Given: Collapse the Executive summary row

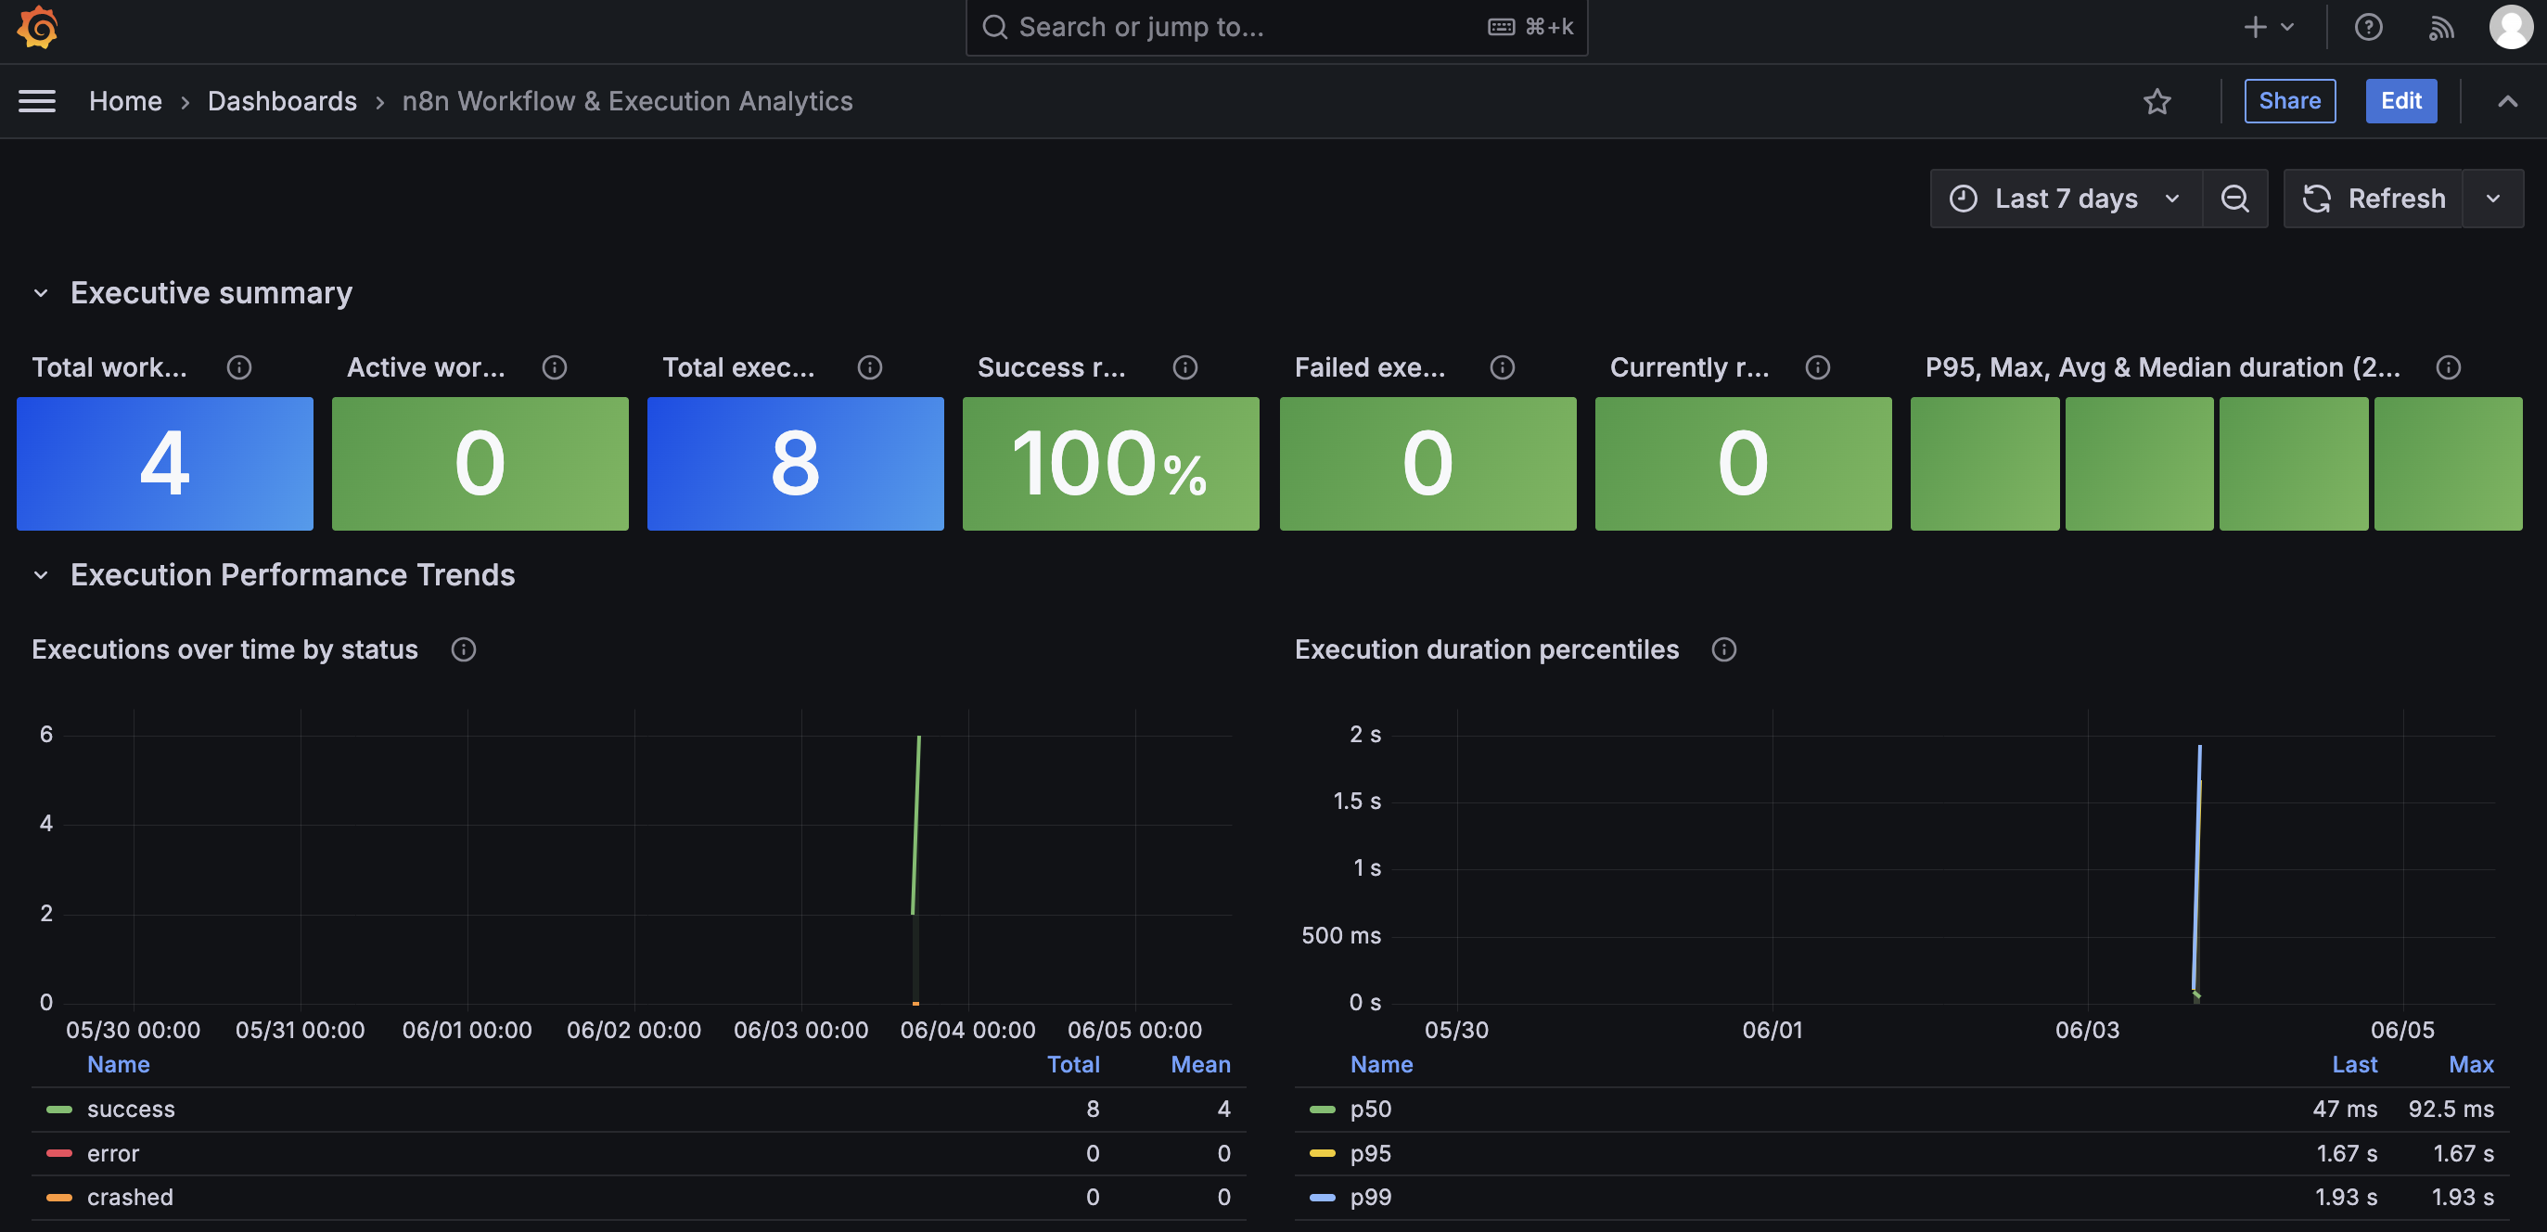Looking at the screenshot, I should pos(41,294).
